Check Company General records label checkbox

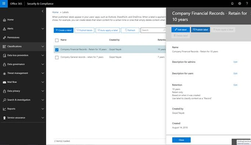57,57
